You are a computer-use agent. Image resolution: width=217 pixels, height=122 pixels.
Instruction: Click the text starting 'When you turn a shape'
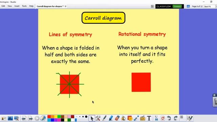pyautogui.click(x=142, y=54)
